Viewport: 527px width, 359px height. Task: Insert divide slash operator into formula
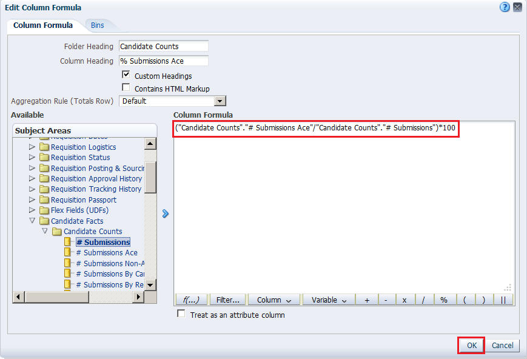[x=423, y=300]
